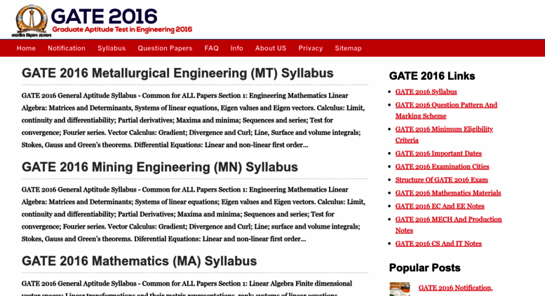Click the Metallurgical Engineering syllabus excerpt paragraph
The height and width of the screenshot is (296, 545).
tap(194, 120)
